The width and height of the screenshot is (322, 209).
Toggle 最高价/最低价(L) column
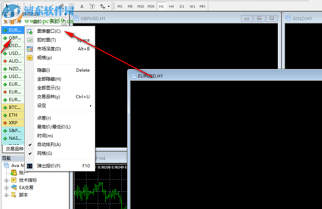click(x=60, y=127)
